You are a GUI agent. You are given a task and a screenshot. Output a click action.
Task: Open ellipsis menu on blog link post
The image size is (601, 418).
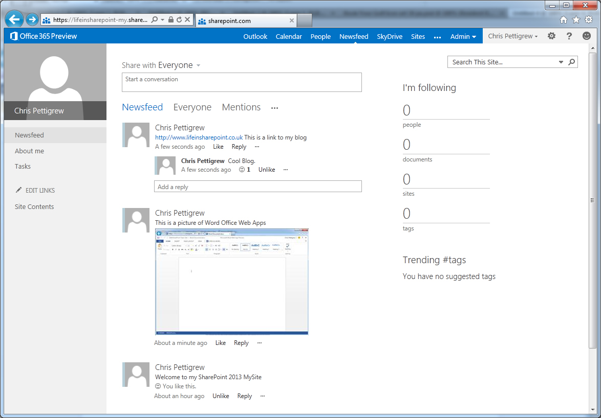point(257,147)
